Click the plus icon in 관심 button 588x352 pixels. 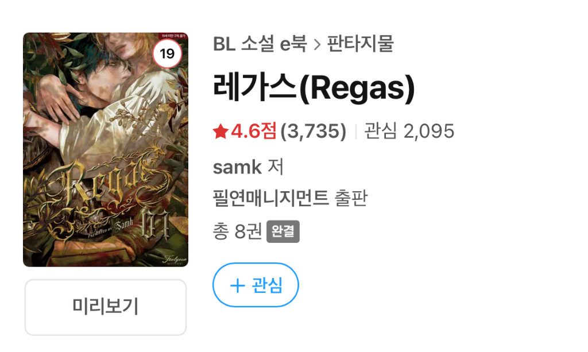click(x=237, y=286)
